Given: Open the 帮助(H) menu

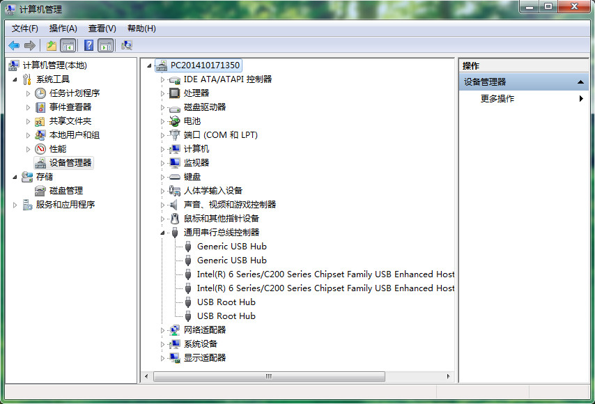Looking at the screenshot, I should [x=141, y=29].
